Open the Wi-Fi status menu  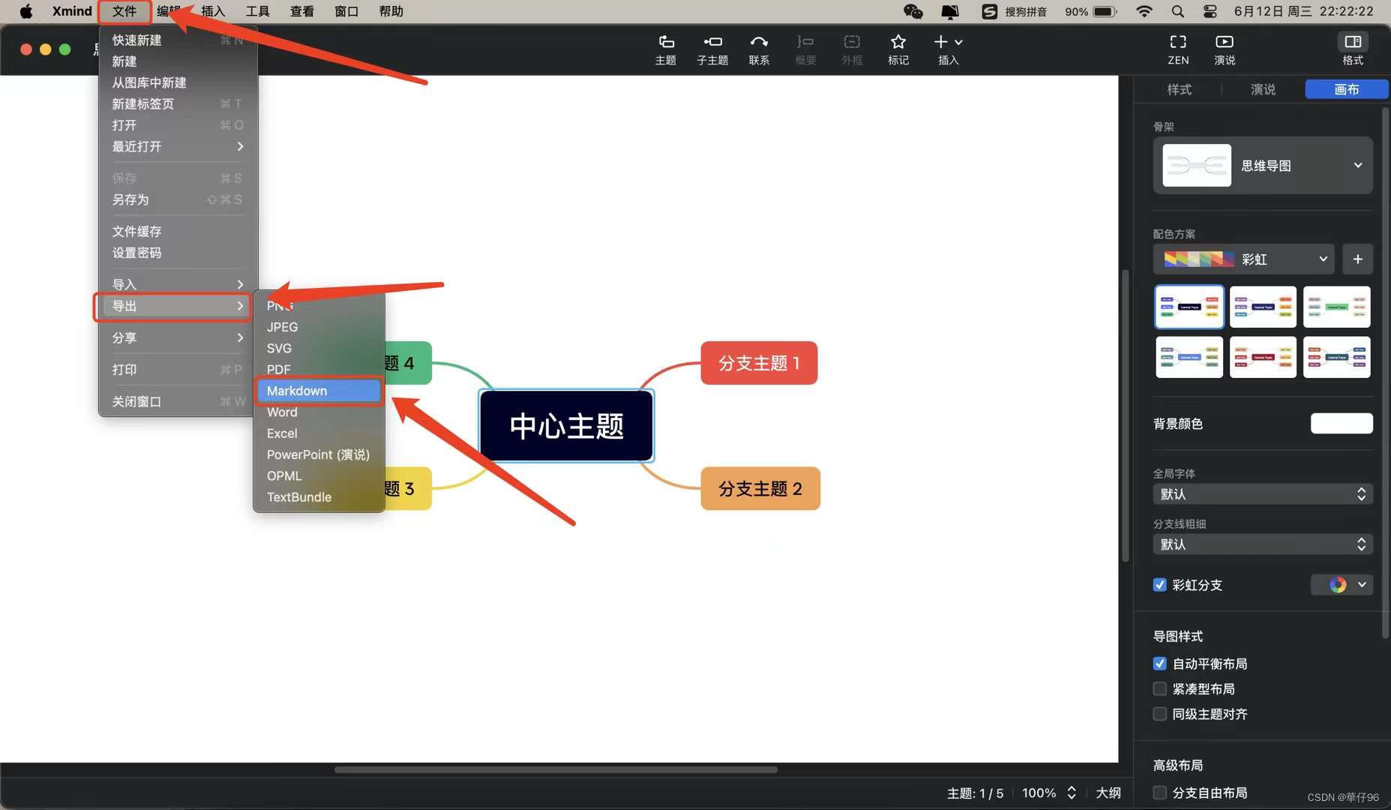point(1144,11)
